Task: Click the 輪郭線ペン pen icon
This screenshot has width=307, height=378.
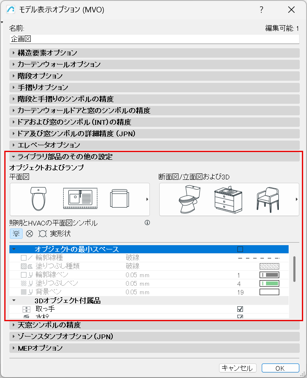Action: click(27, 275)
